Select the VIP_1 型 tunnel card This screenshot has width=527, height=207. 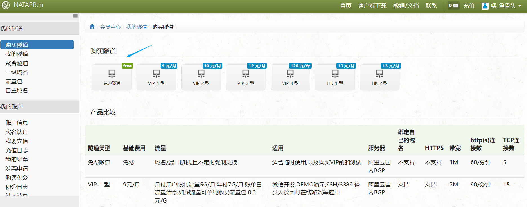(156, 77)
